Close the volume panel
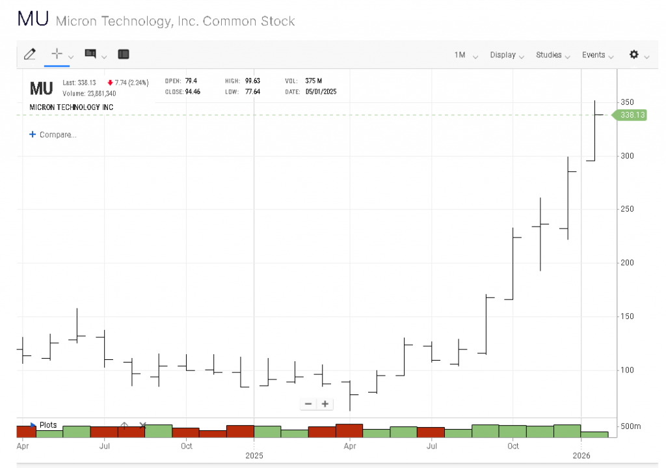This screenshot has width=666, height=468. point(143,425)
